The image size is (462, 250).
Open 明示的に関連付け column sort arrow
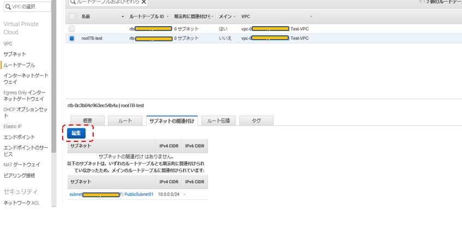[212, 17]
